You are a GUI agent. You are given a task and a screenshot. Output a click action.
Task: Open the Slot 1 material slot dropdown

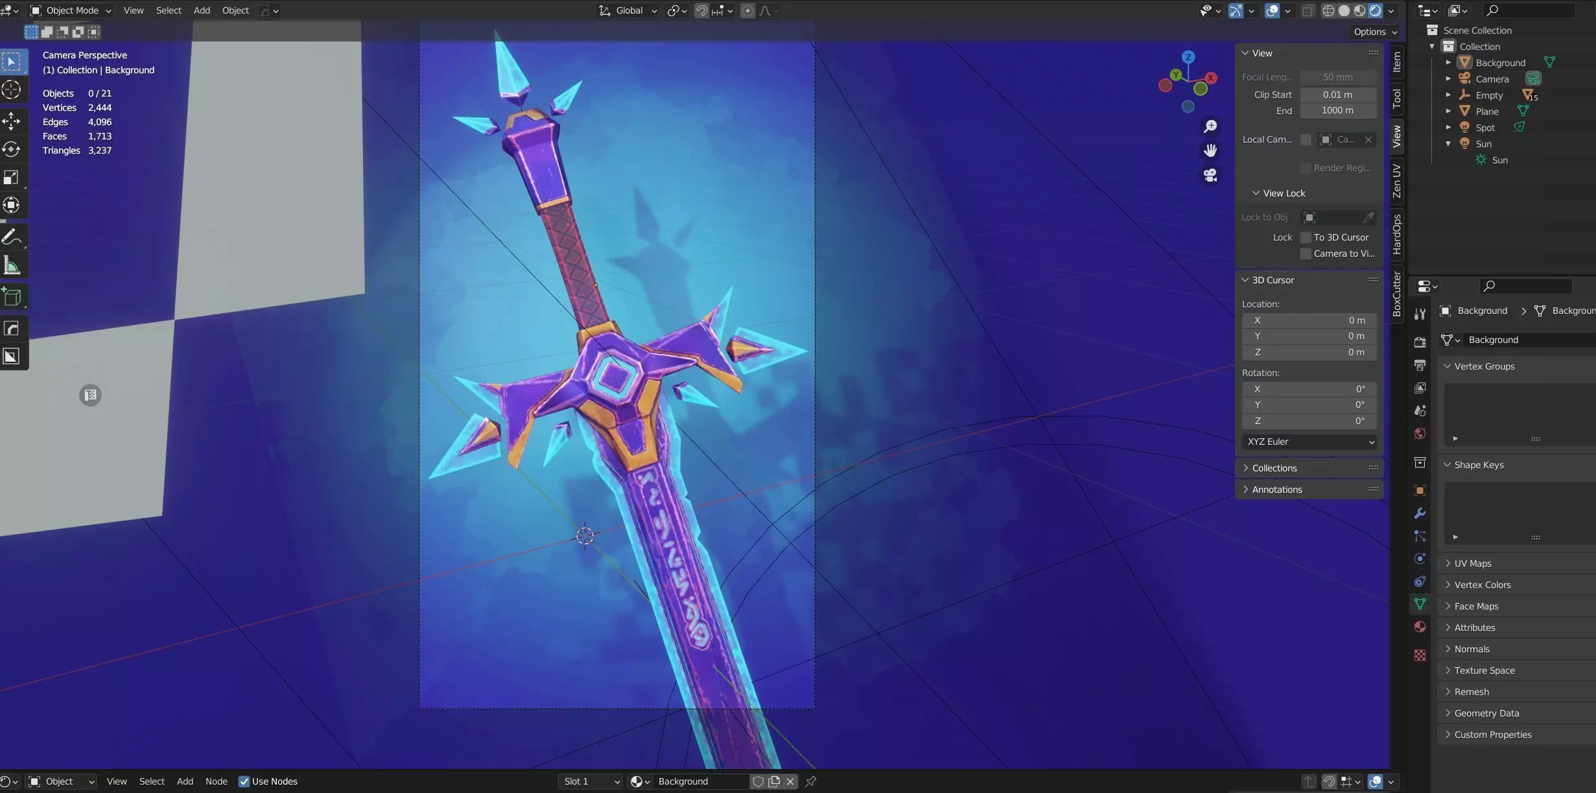pos(591,781)
